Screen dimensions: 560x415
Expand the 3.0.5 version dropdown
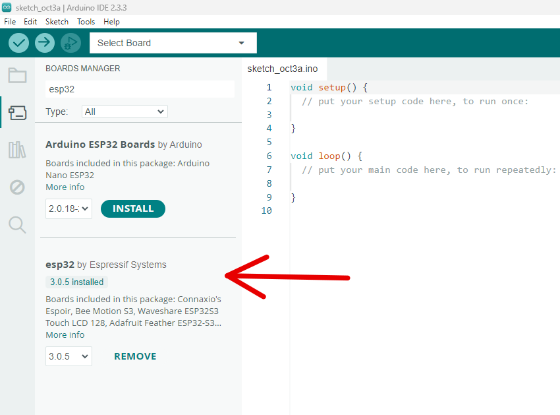[x=69, y=356]
